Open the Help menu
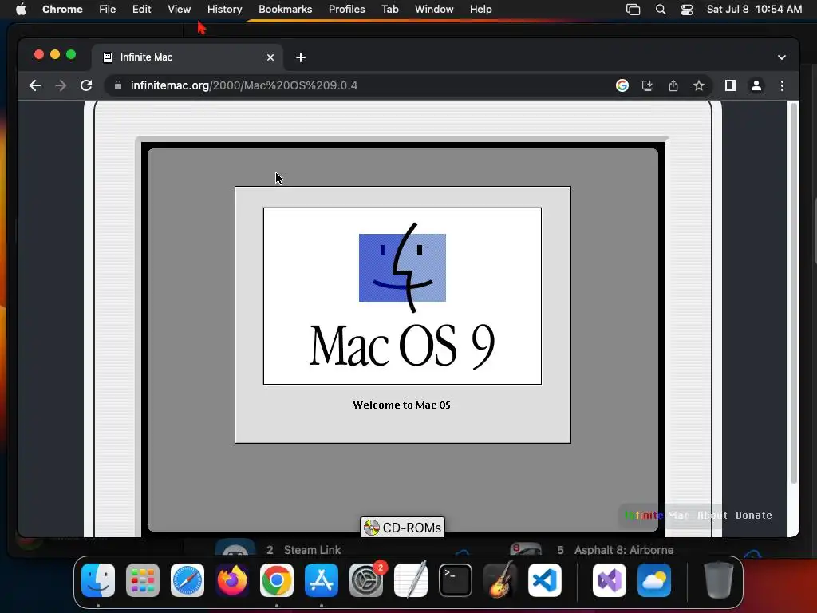This screenshot has height=613, width=817. 480,10
